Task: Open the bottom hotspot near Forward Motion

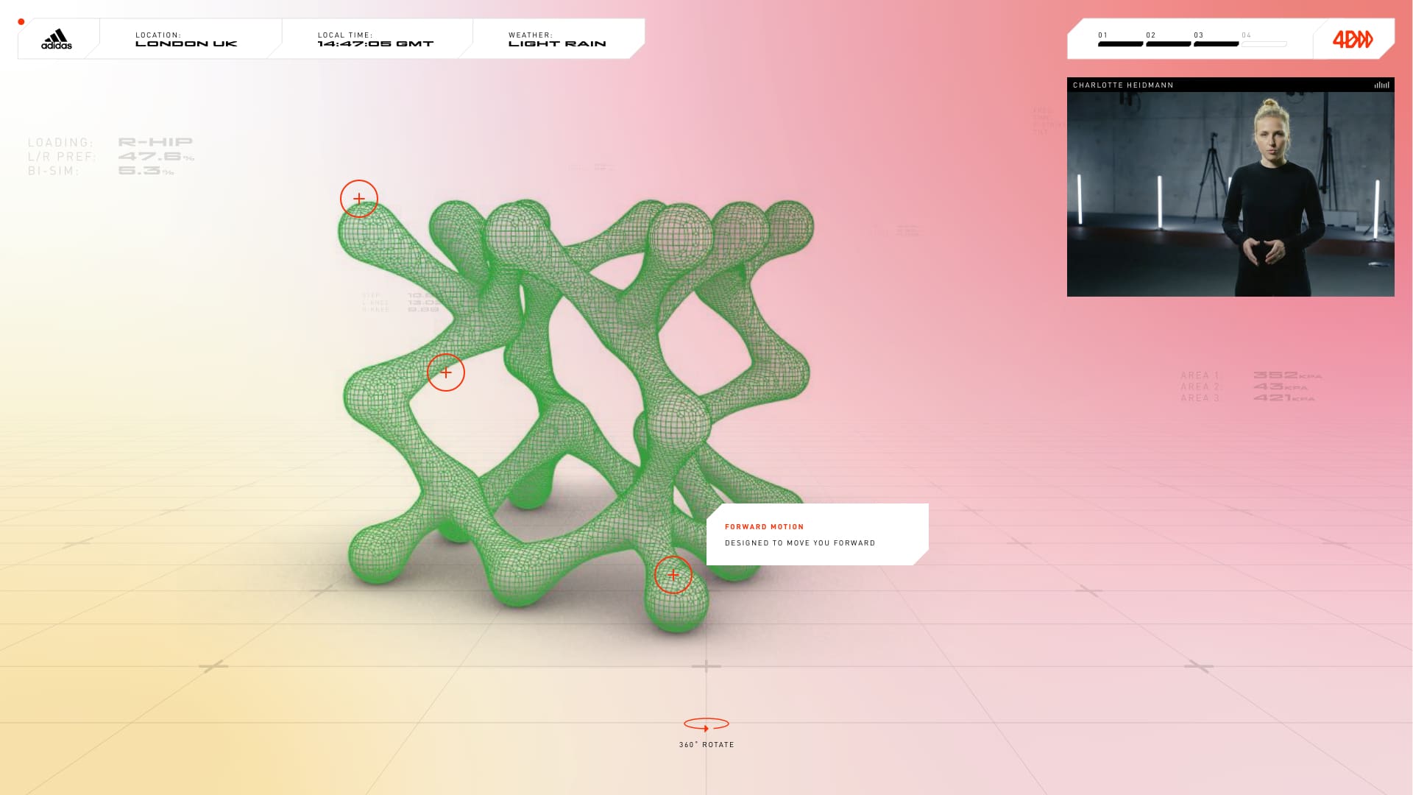Action: (673, 575)
